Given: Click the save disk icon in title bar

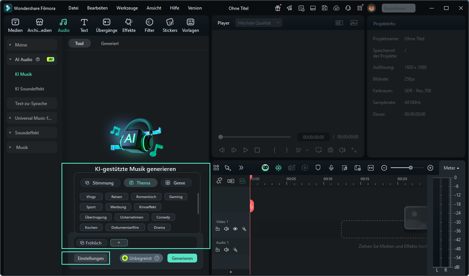Looking at the screenshot, I should [325, 8].
